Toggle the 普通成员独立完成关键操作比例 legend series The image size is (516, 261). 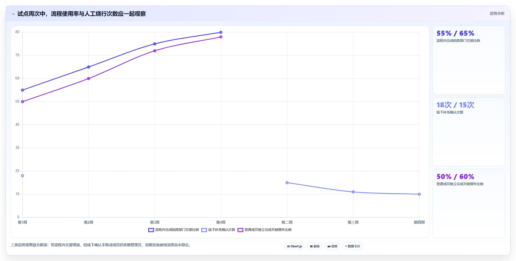click(265, 230)
